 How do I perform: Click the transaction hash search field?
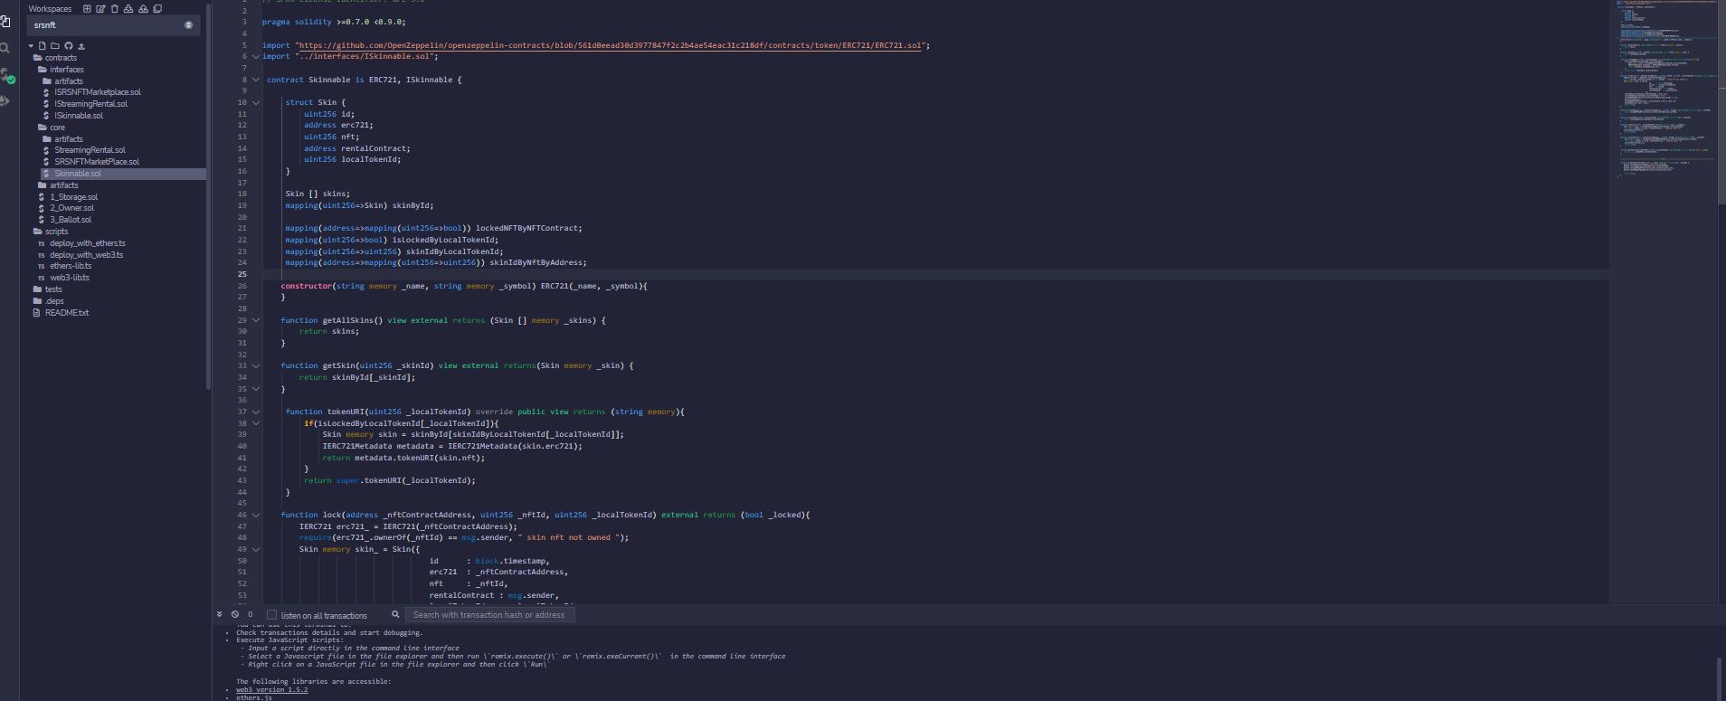tap(489, 615)
